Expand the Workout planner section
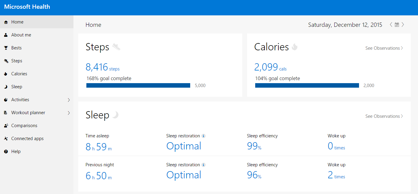418x194 pixels. coord(69,112)
